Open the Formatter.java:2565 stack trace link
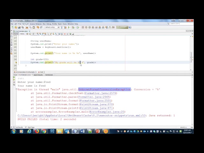Screen dimensions: 204x153 94,97
